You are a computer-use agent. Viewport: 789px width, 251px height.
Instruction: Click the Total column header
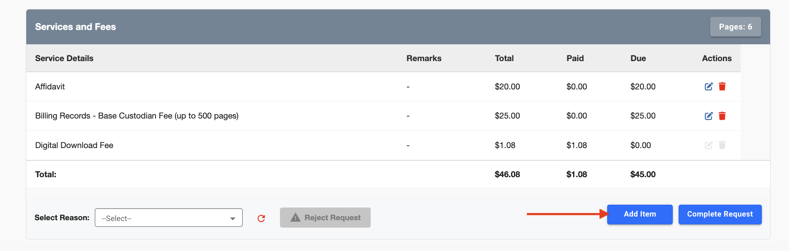click(x=504, y=58)
